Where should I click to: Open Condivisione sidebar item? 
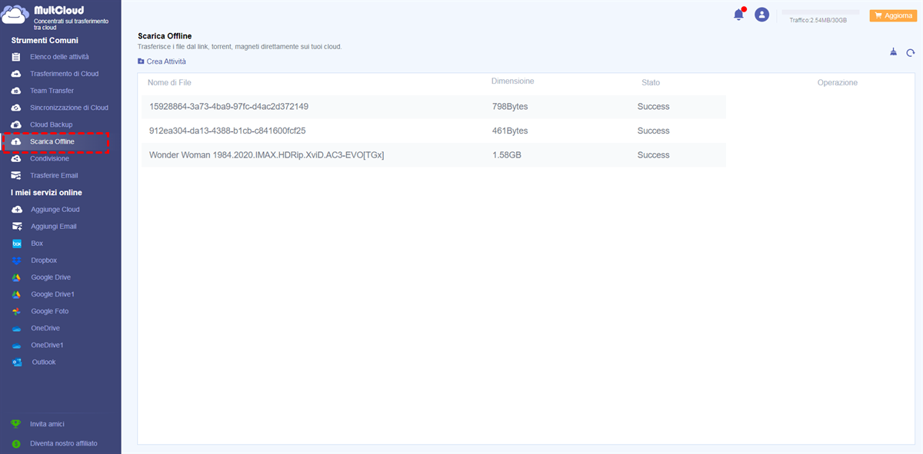tap(49, 158)
